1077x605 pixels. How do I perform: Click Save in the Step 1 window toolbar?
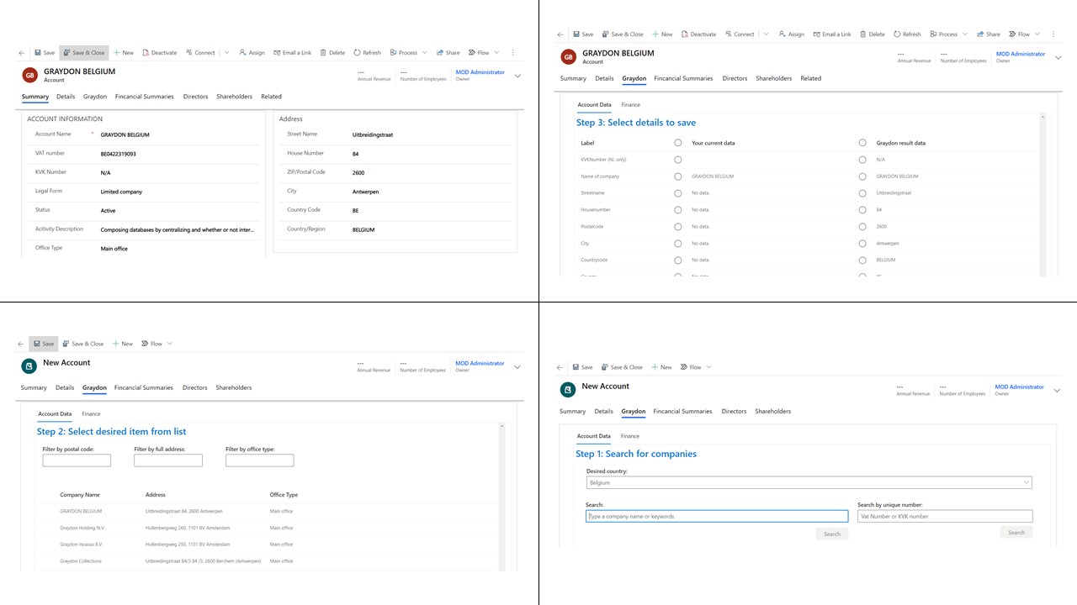[582, 367]
